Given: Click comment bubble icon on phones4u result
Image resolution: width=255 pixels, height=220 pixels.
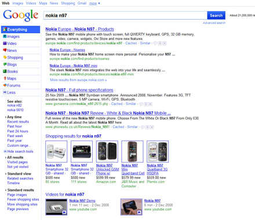Looking at the screenshot, I should coord(143,127).
